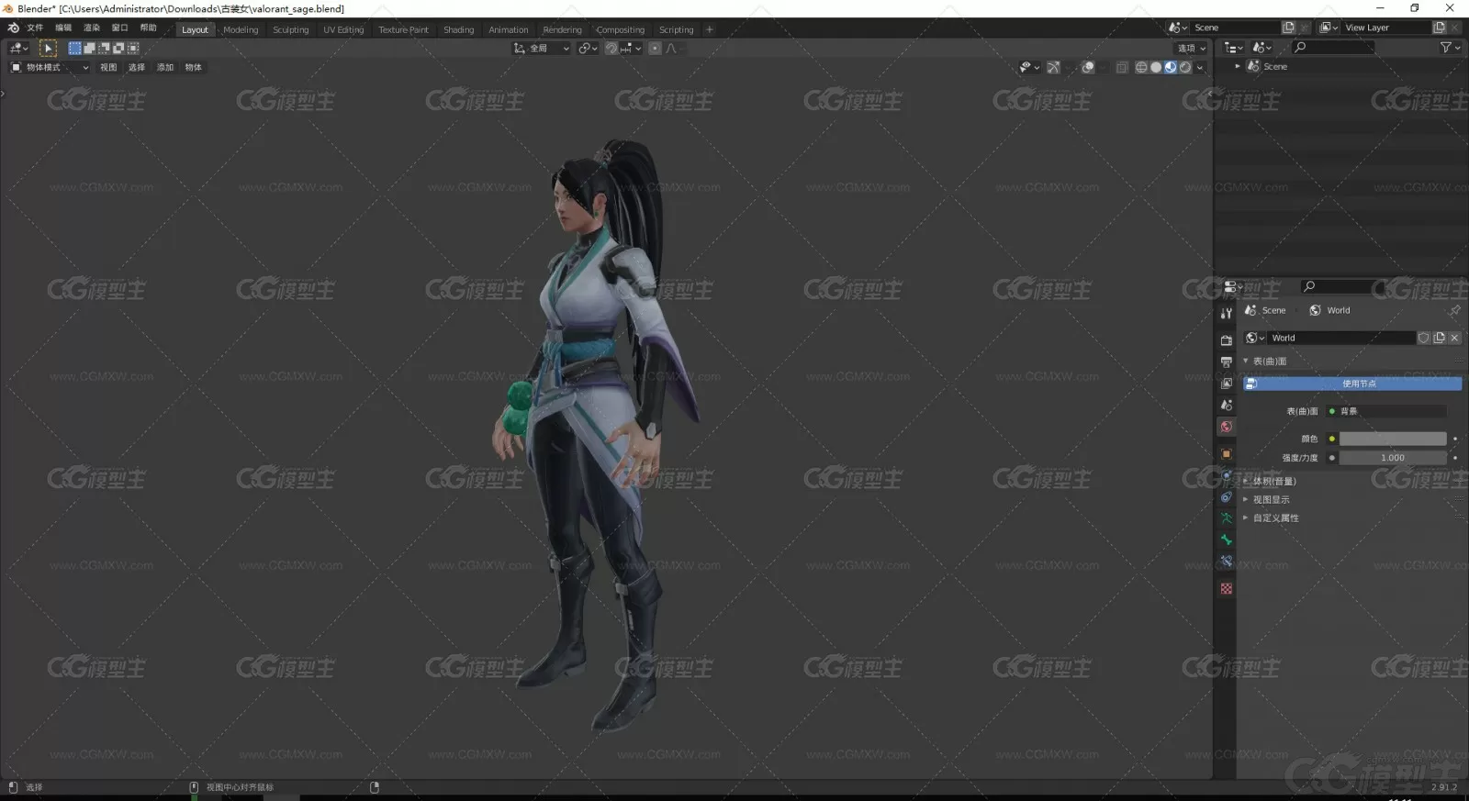The image size is (1469, 801).
Task: Open the viewport shading options dropdown
Action: 1200,67
